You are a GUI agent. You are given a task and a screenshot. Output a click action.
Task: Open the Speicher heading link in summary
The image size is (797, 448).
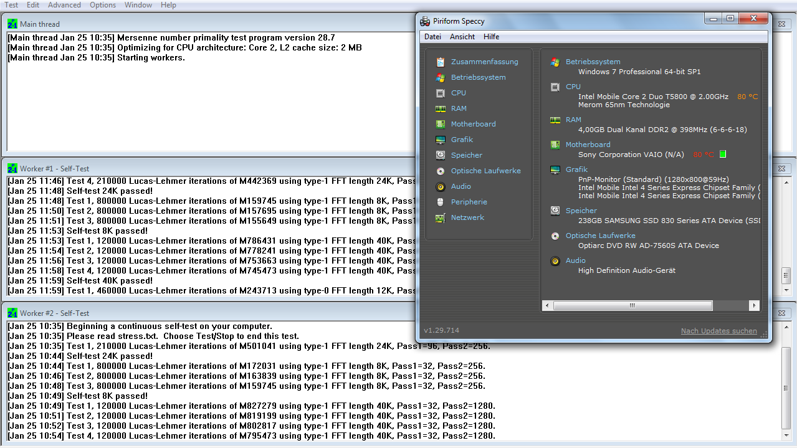[581, 211]
